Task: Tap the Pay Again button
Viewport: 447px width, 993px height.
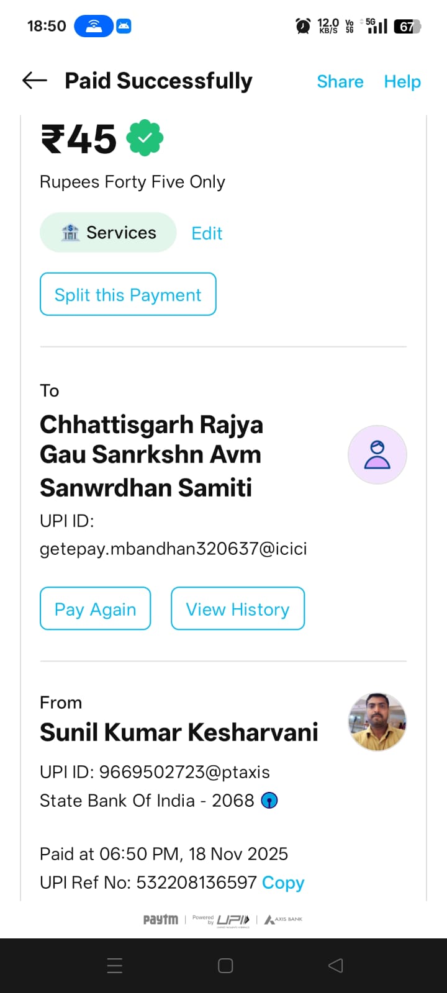Action: click(x=95, y=609)
